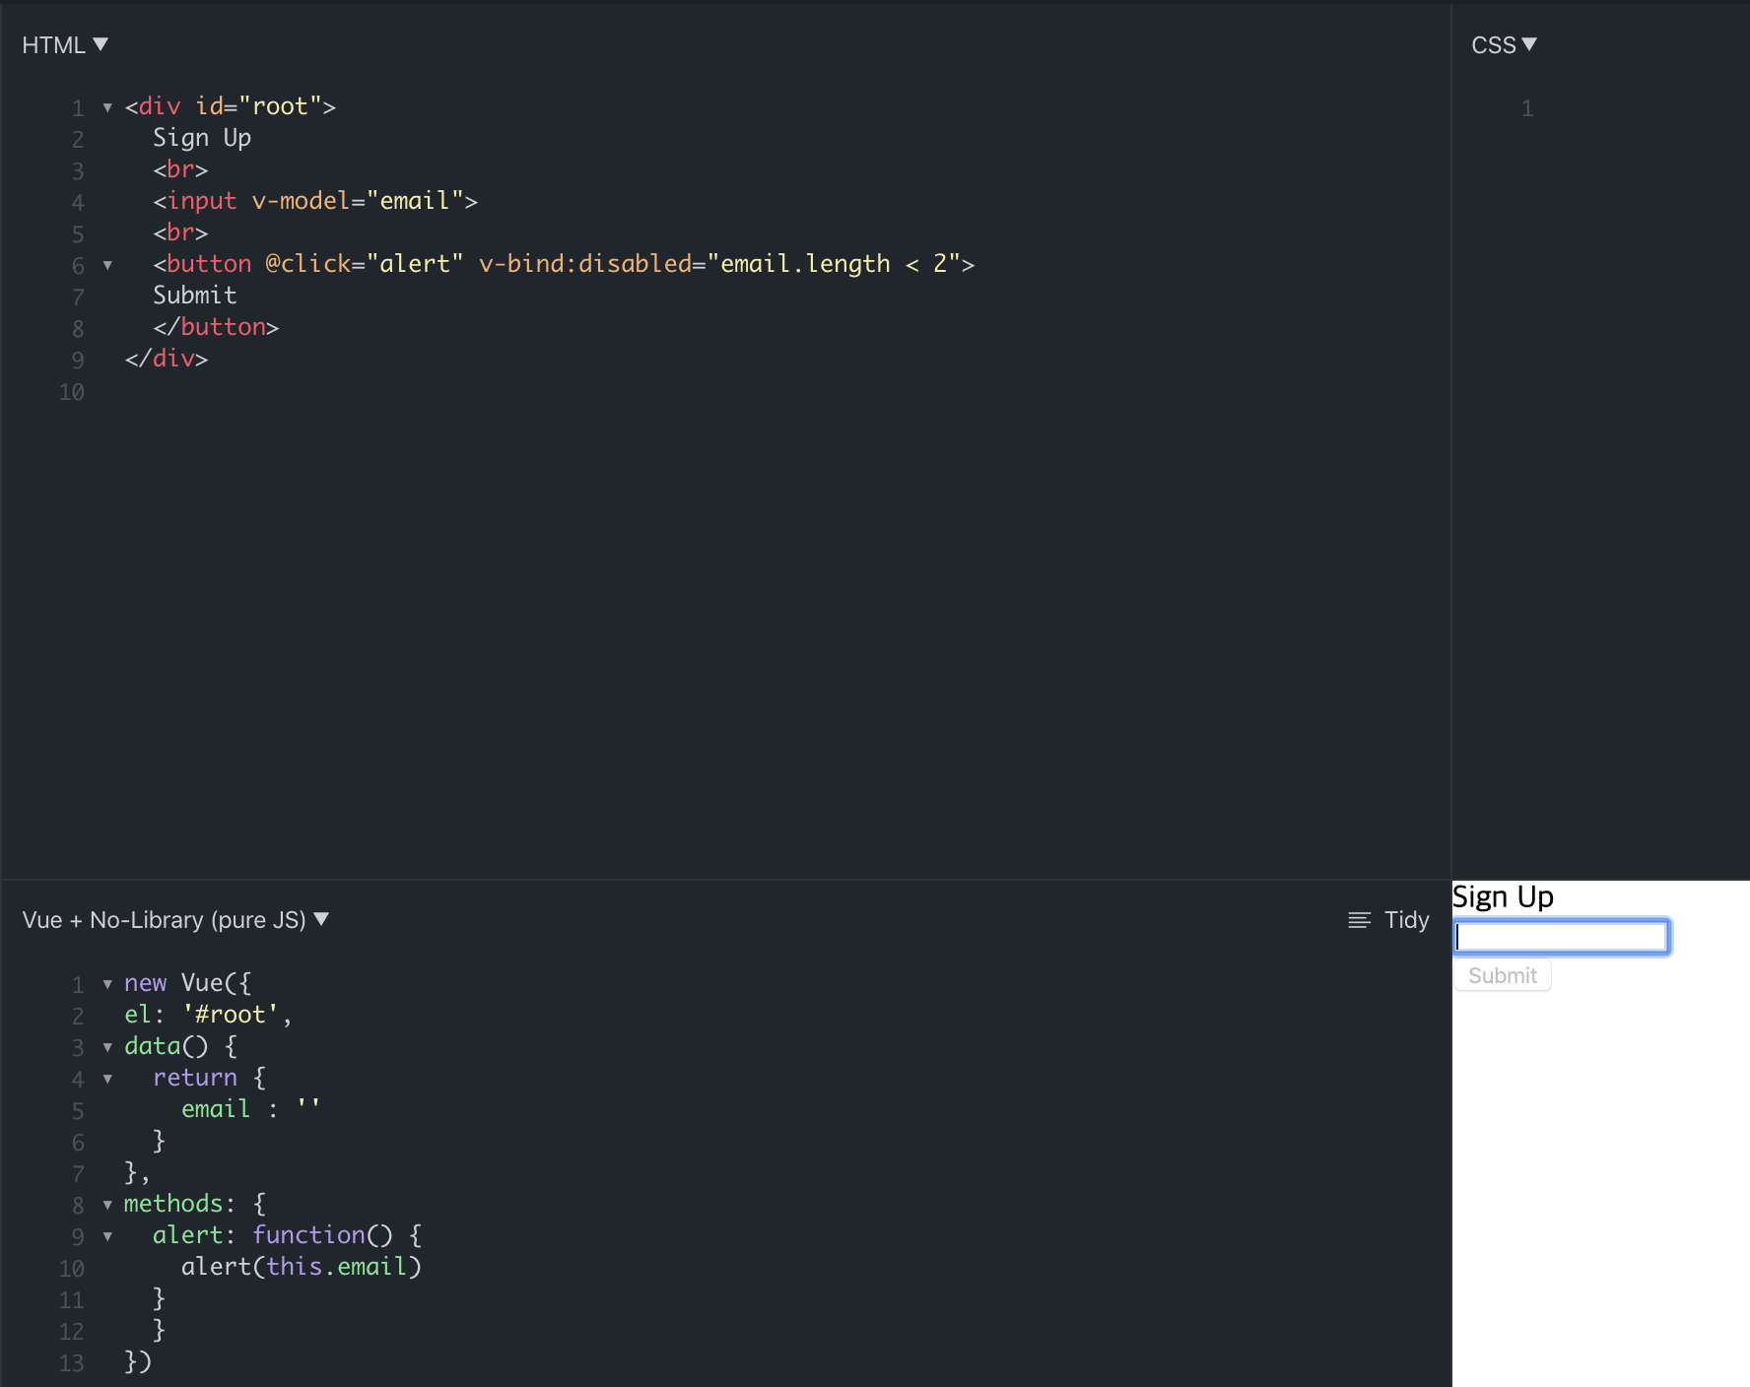Fold the new Vue block in JS
The width and height of the screenshot is (1750, 1387).
107,984
